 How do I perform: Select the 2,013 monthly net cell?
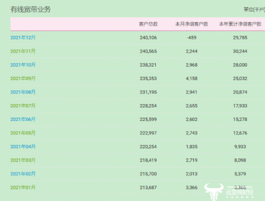click(192, 174)
